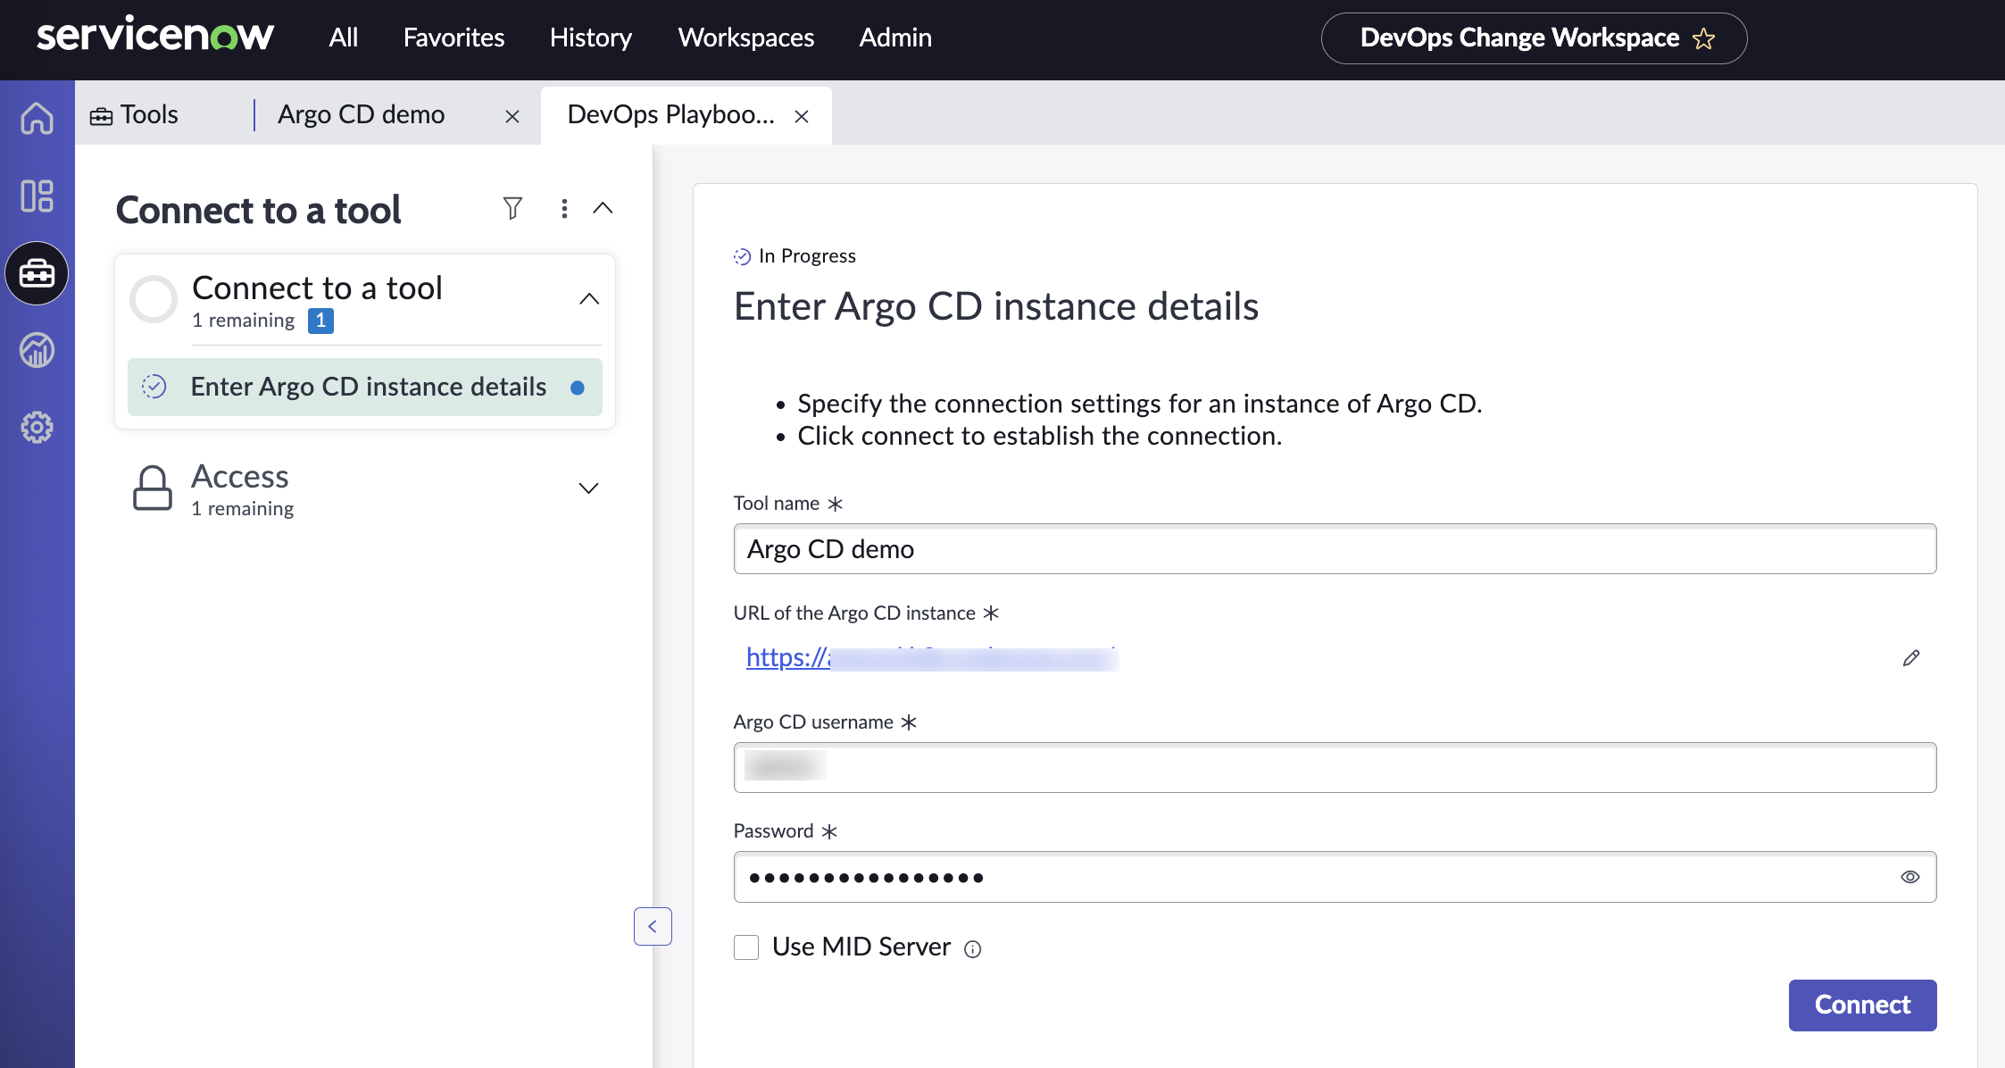2005x1068 pixels.
Task: Open the Home icon in sidebar
Action: 37,118
